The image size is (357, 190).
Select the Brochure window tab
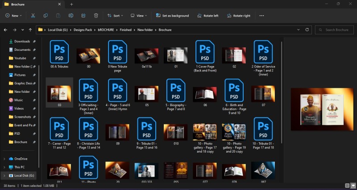33,4
